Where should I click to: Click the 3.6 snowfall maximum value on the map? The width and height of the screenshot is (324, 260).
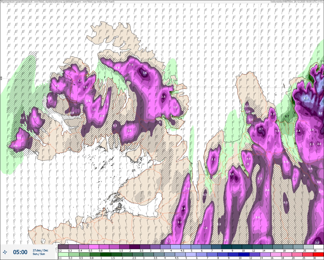point(145,73)
